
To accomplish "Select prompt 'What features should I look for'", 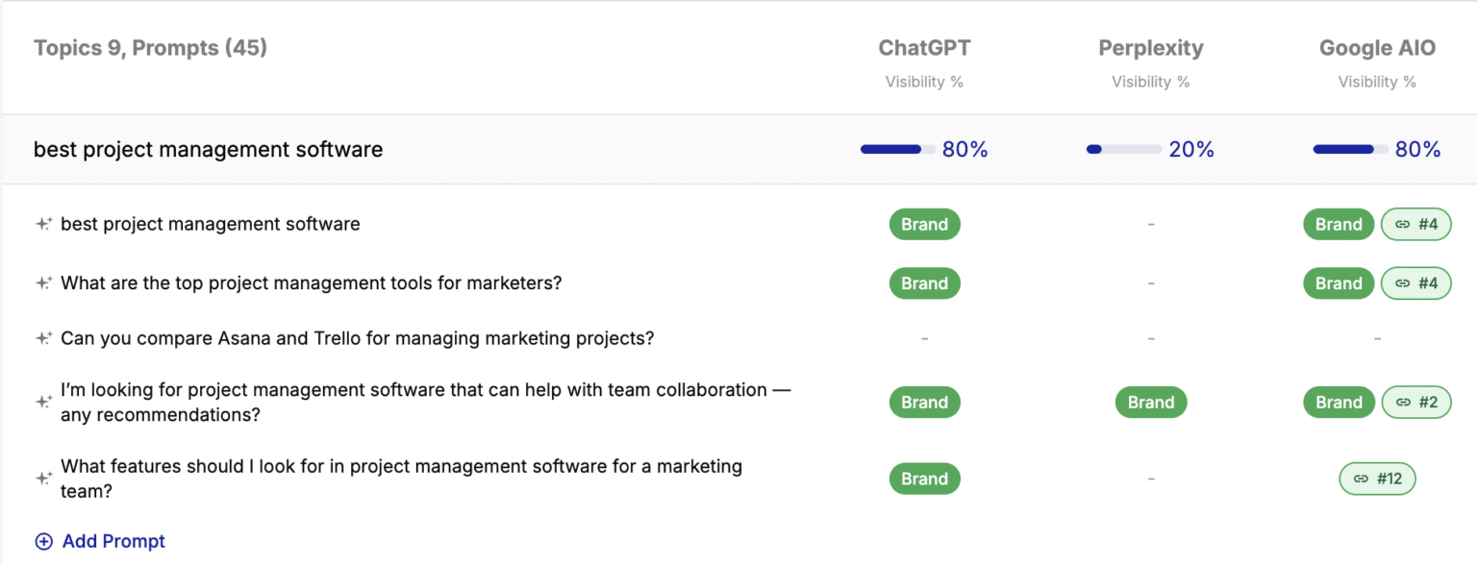I will [x=401, y=479].
